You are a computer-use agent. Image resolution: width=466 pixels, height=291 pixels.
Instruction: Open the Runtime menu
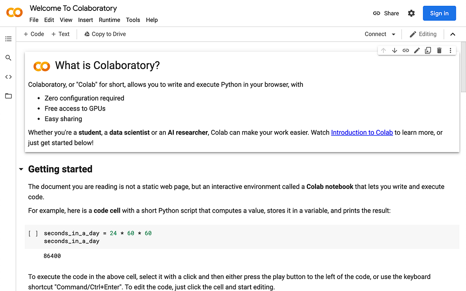click(x=109, y=20)
